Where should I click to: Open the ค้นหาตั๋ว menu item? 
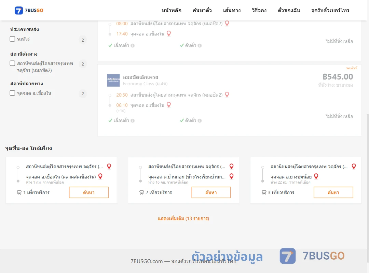[x=202, y=11]
